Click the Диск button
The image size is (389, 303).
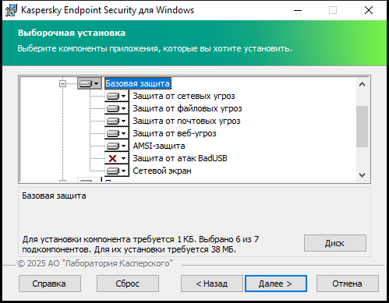[335, 243]
